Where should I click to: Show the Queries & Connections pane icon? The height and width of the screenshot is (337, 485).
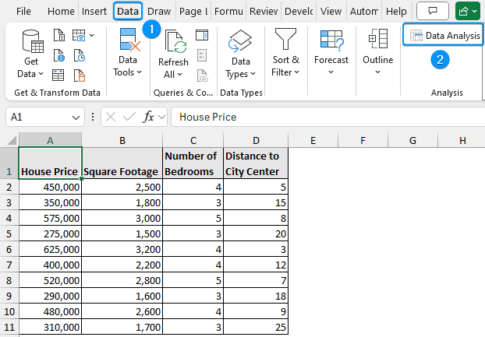[x=202, y=35]
